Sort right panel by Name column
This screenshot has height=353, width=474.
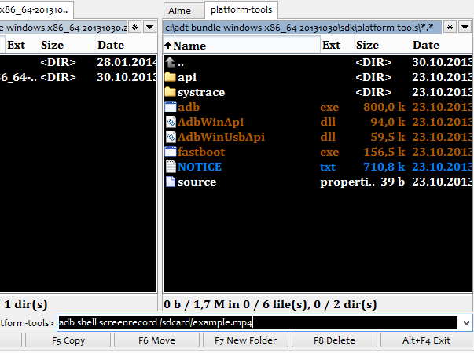241,46
